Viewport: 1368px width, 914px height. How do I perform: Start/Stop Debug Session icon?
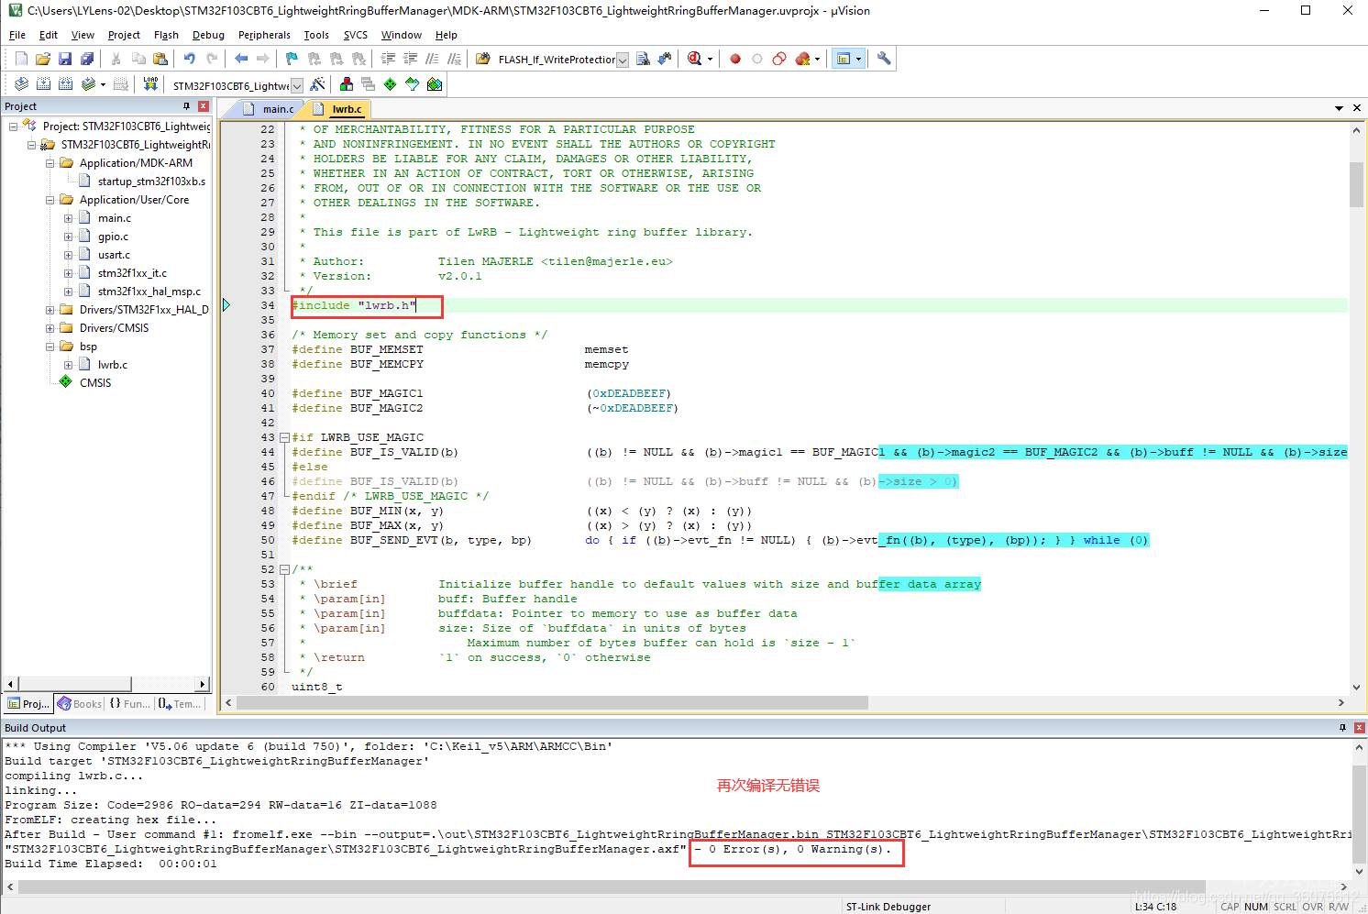694,59
